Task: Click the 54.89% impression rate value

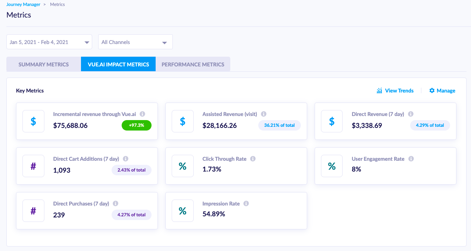Action: click(214, 214)
